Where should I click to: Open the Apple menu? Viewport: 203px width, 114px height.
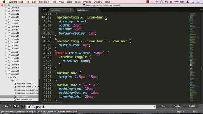coord(4,2)
